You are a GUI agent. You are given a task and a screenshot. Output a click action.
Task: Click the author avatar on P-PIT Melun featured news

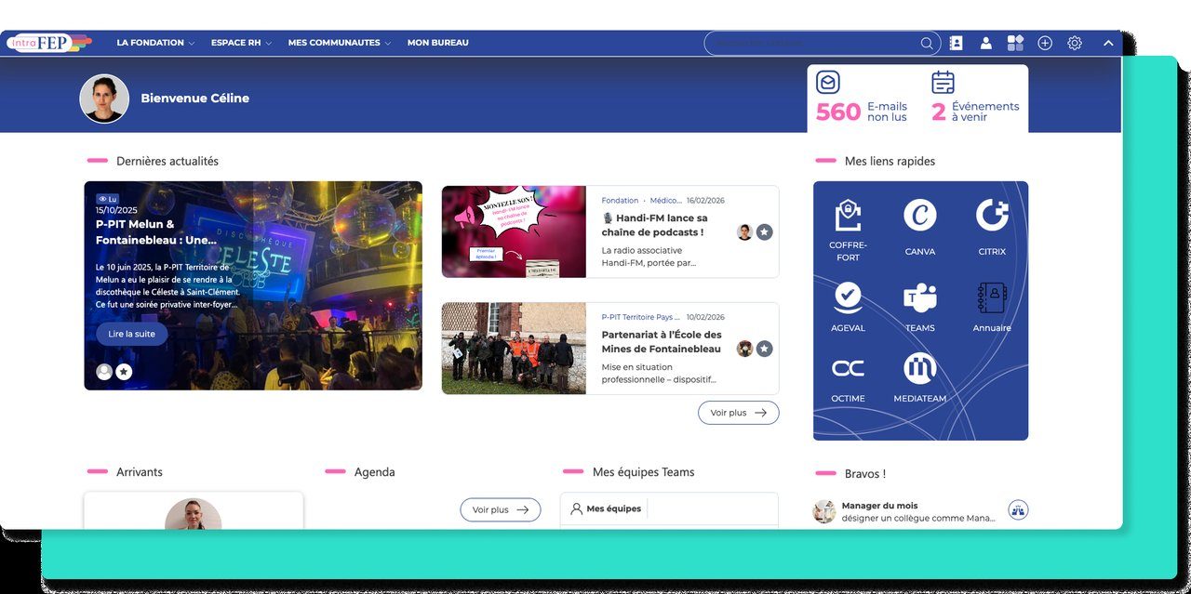click(104, 372)
